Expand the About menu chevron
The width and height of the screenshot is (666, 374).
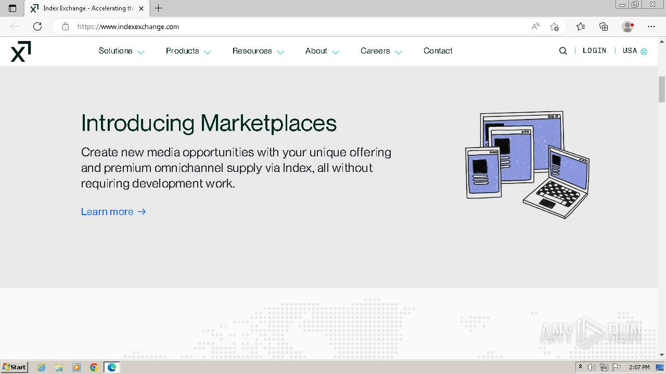pyautogui.click(x=336, y=52)
